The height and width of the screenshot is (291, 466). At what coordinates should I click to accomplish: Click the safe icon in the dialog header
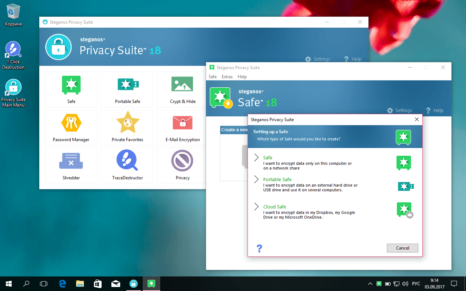click(403, 137)
